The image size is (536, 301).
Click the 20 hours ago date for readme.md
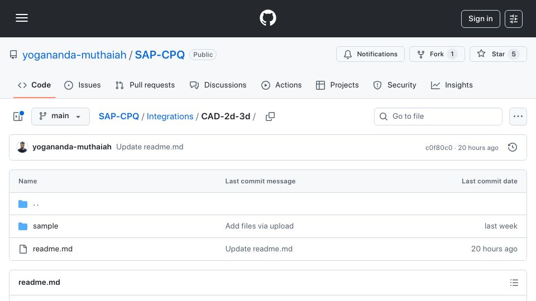tap(494, 249)
